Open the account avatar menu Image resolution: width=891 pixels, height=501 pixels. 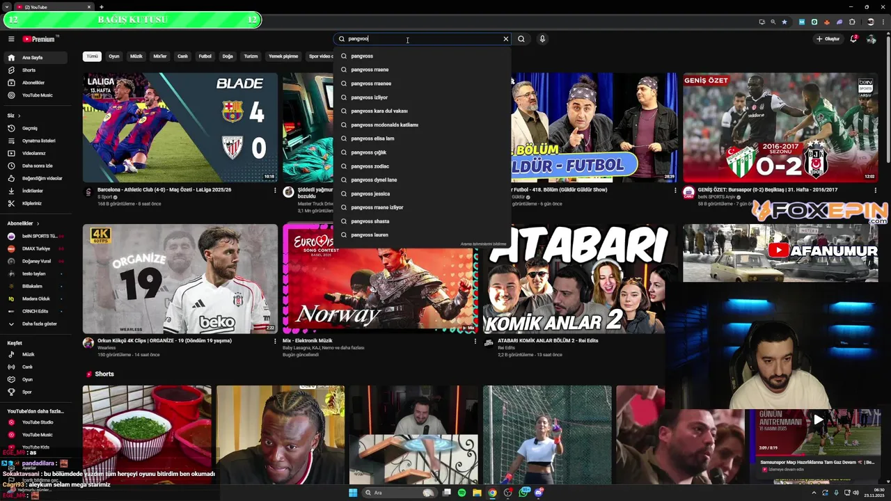pos(872,39)
